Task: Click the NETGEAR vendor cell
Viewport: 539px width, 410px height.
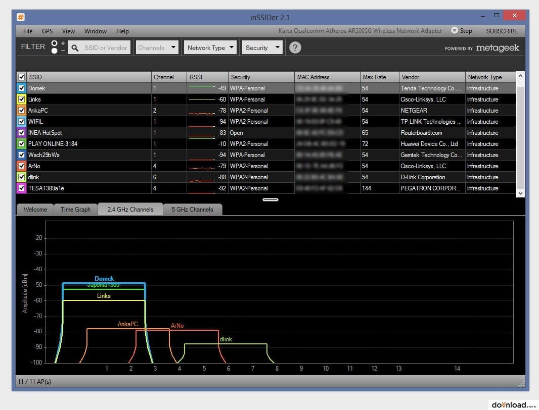Action: click(432, 110)
